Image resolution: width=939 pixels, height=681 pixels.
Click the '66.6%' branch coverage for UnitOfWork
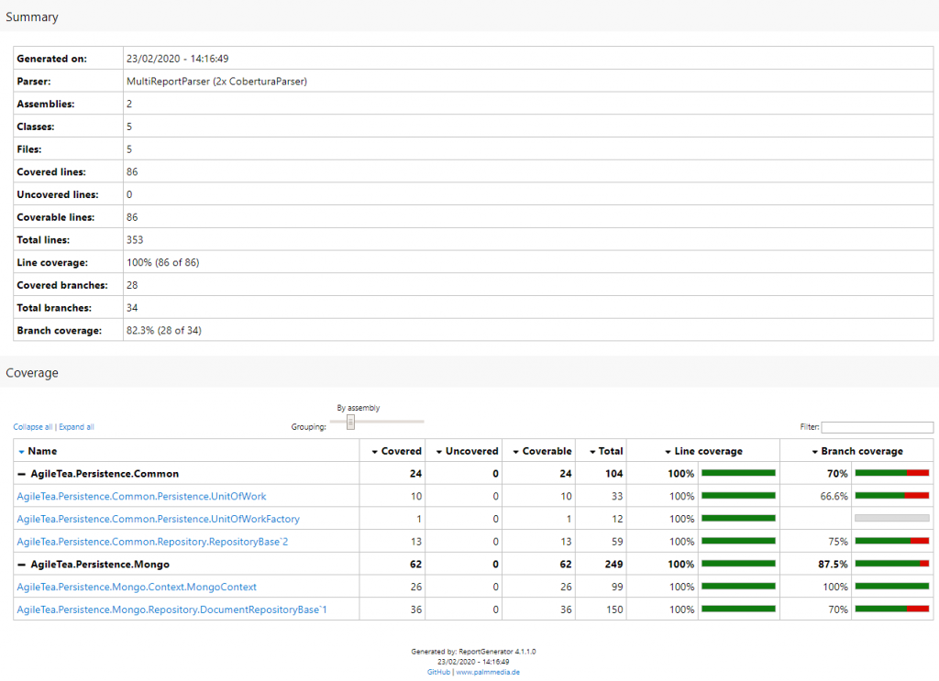[834, 496]
